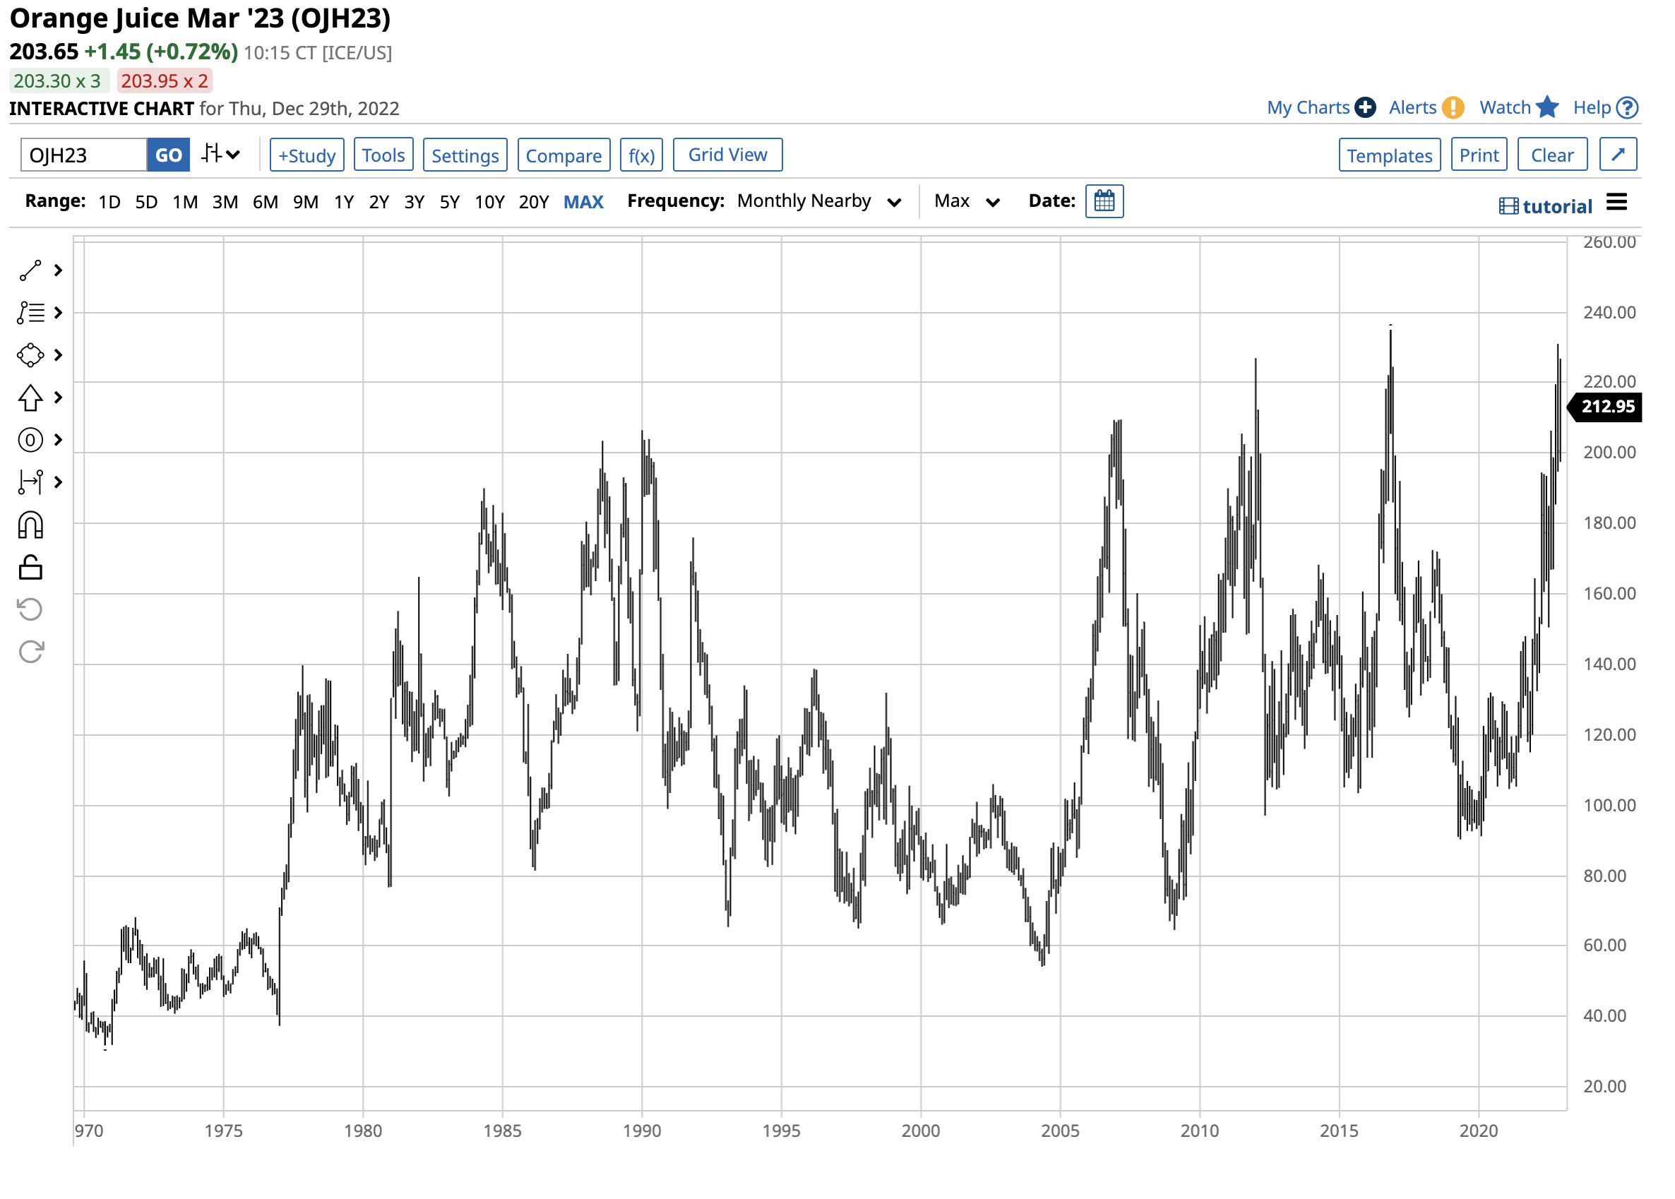Image resolution: width=1675 pixels, height=1199 pixels.
Task: Toggle the drawing lock icon
Action: tap(30, 568)
